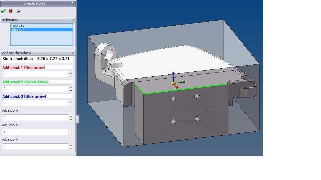Decrease Add stock 2 value with down arrow

point(71,90)
